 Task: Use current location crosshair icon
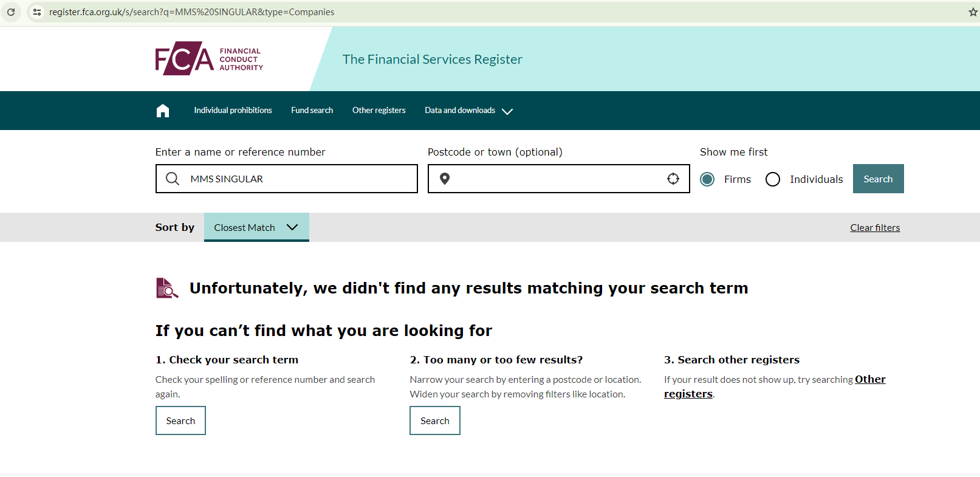(673, 179)
